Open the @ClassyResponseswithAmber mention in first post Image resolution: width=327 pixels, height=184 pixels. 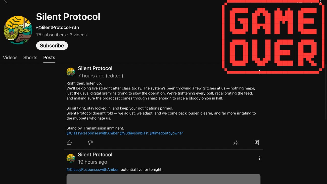pyautogui.click(x=93, y=133)
